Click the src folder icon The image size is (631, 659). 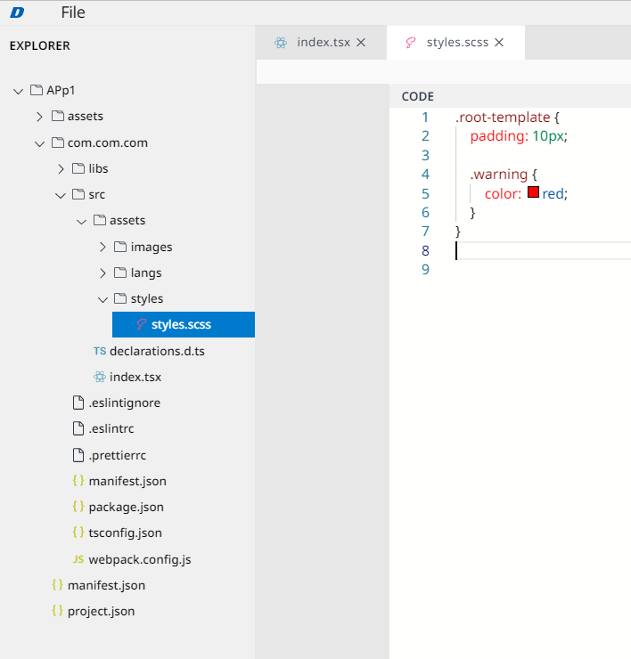click(78, 194)
